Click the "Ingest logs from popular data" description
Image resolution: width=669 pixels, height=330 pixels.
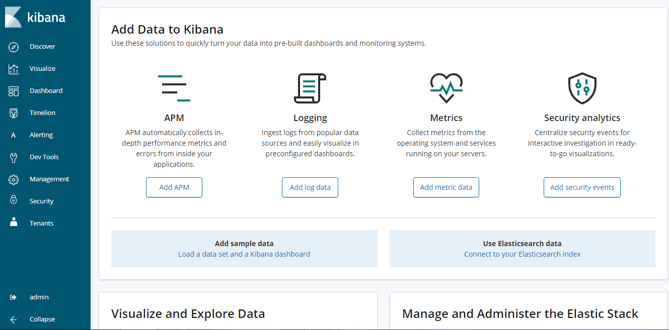pyautogui.click(x=310, y=143)
